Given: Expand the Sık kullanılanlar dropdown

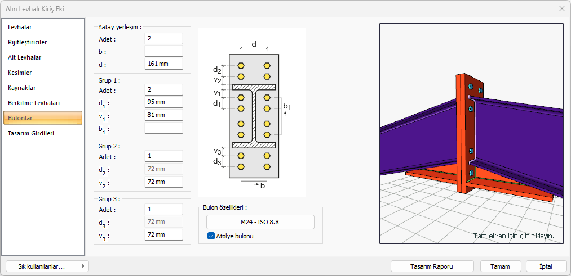Looking at the screenshot, I should (47, 266).
